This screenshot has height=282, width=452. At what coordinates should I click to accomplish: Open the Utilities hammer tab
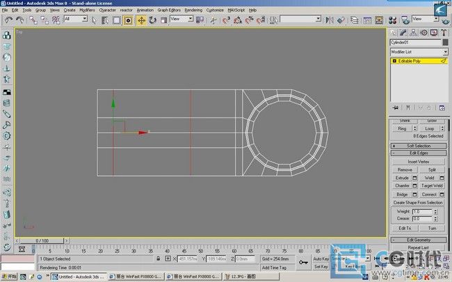click(x=444, y=33)
